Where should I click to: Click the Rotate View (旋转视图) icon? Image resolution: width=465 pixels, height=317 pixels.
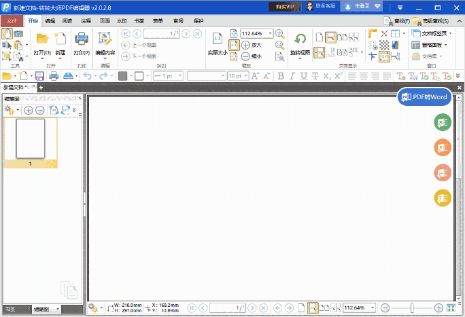(300, 40)
